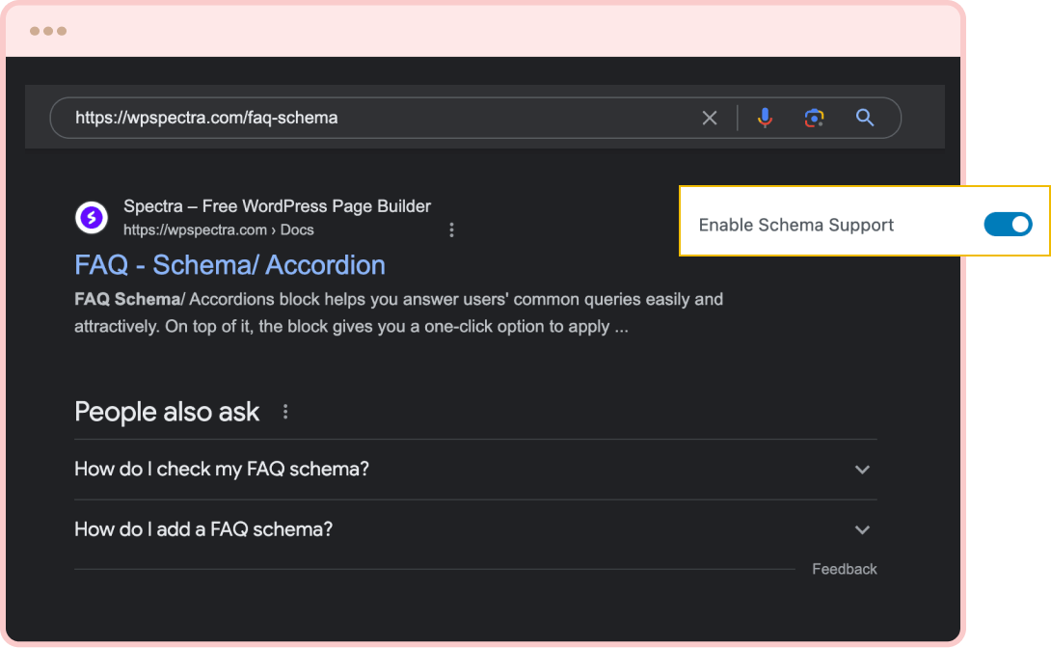1051x648 pixels.
Task: Expand chevron for 'How do I add a FAQ schema?'
Action: pos(862,529)
